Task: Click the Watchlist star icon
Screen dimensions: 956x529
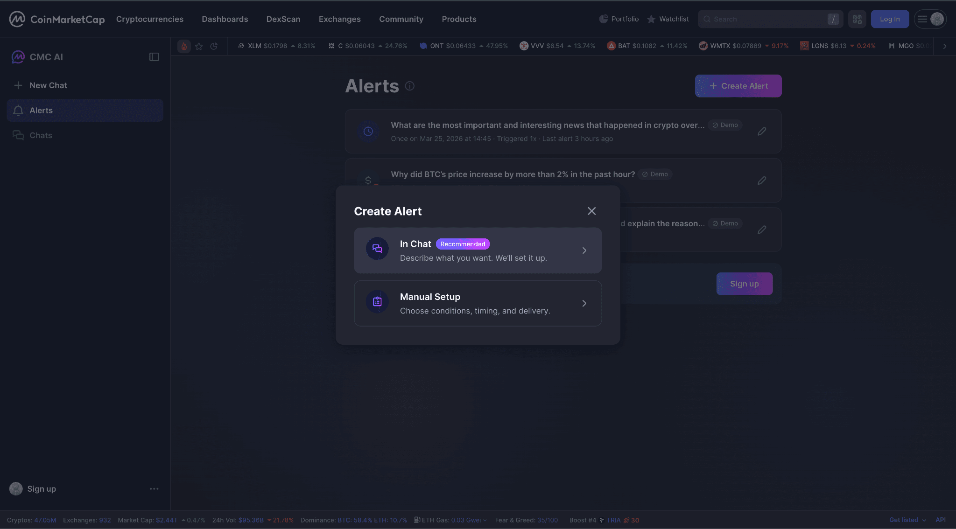Action: tap(651, 19)
